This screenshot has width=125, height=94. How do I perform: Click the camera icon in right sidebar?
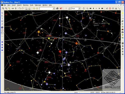(122, 32)
